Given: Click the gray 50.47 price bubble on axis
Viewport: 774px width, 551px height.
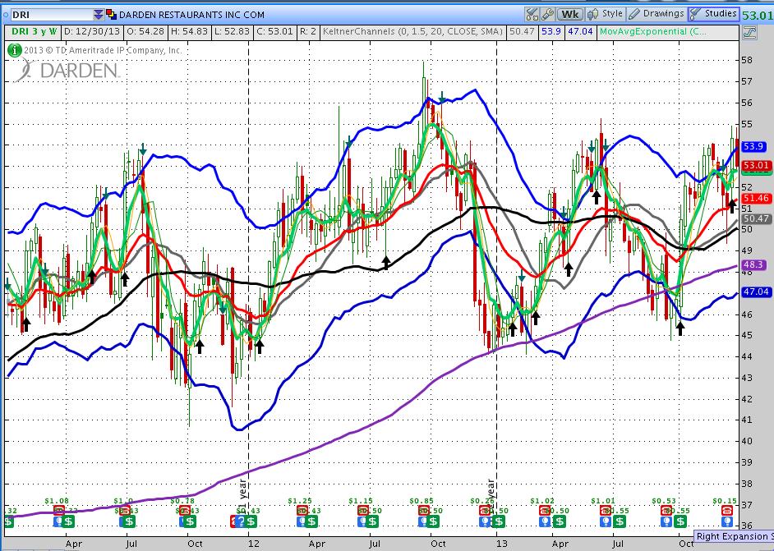Looking at the screenshot, I should click(756, 218).
